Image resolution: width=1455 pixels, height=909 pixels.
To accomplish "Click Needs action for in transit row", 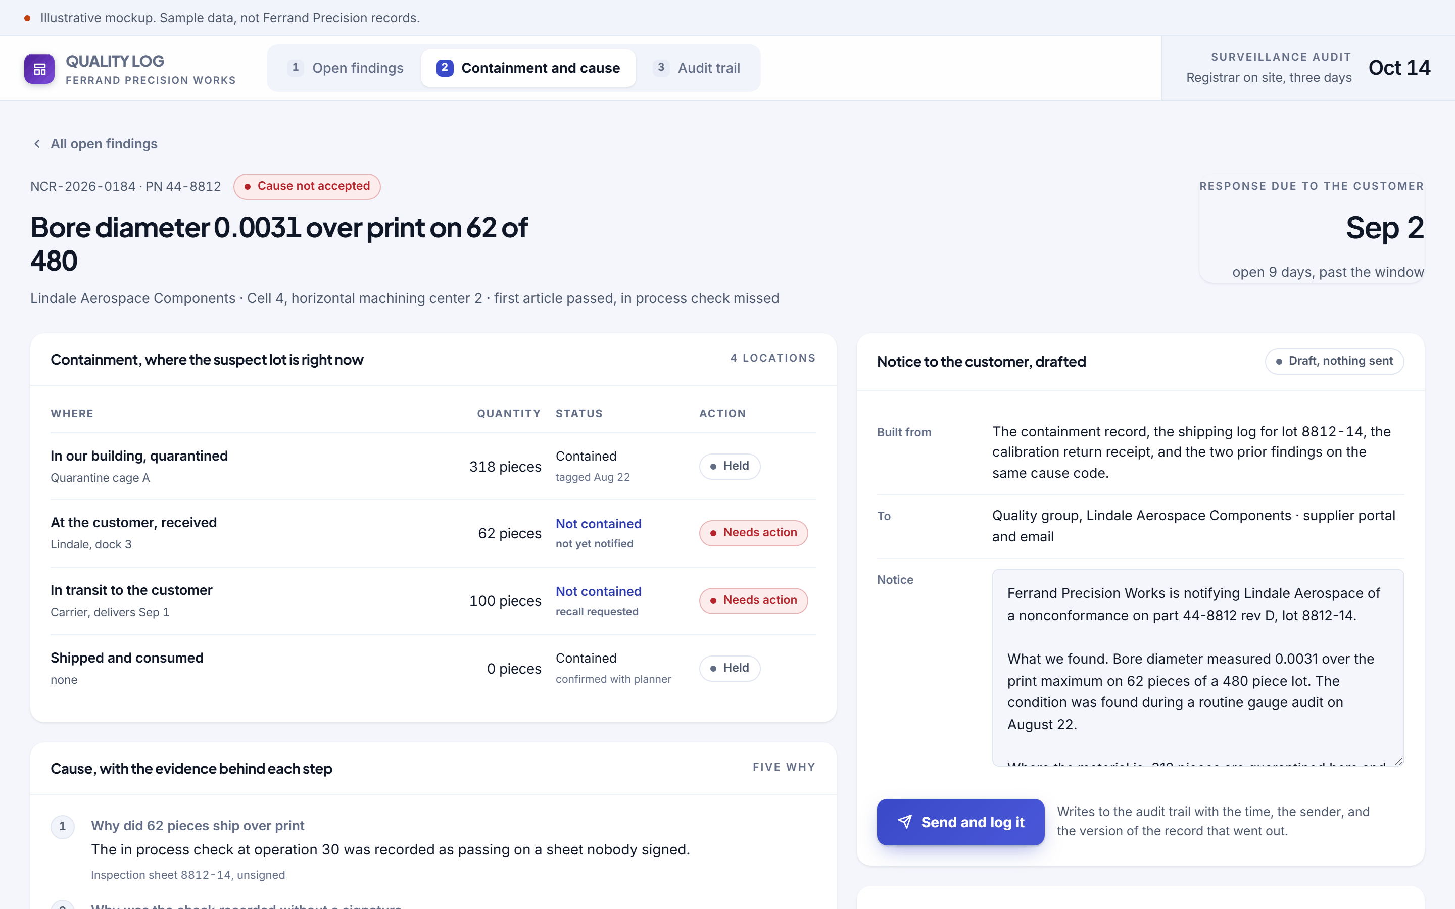I will [x=753, y=600].
